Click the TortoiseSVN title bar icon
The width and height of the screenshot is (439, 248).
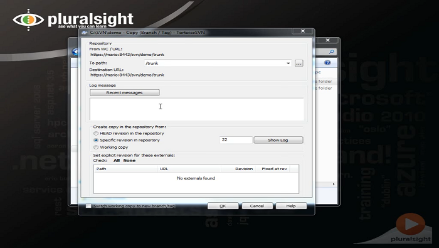(84, 33)
